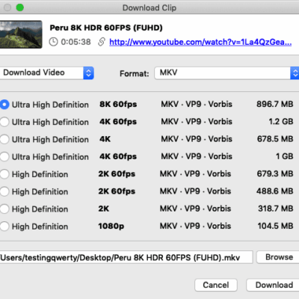Select the 1080p 104.5 MB radio button
299x299 pixels.
4,226
